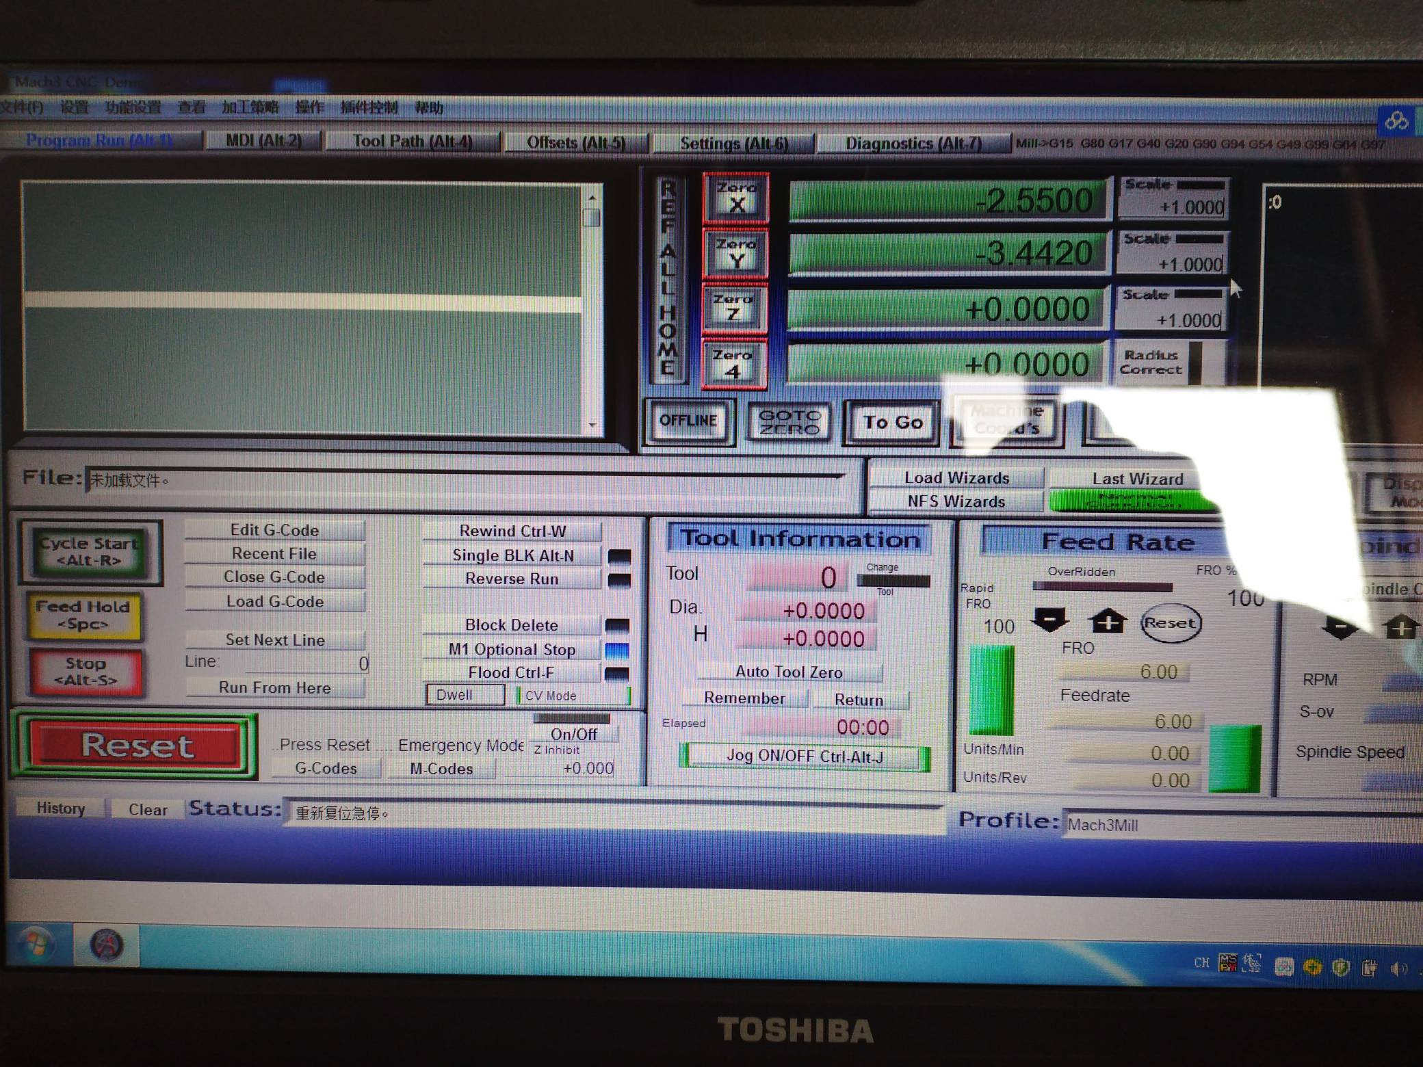Click the big red Reset button
The image size is (1423, 1067).
click(x=137, y=745)
